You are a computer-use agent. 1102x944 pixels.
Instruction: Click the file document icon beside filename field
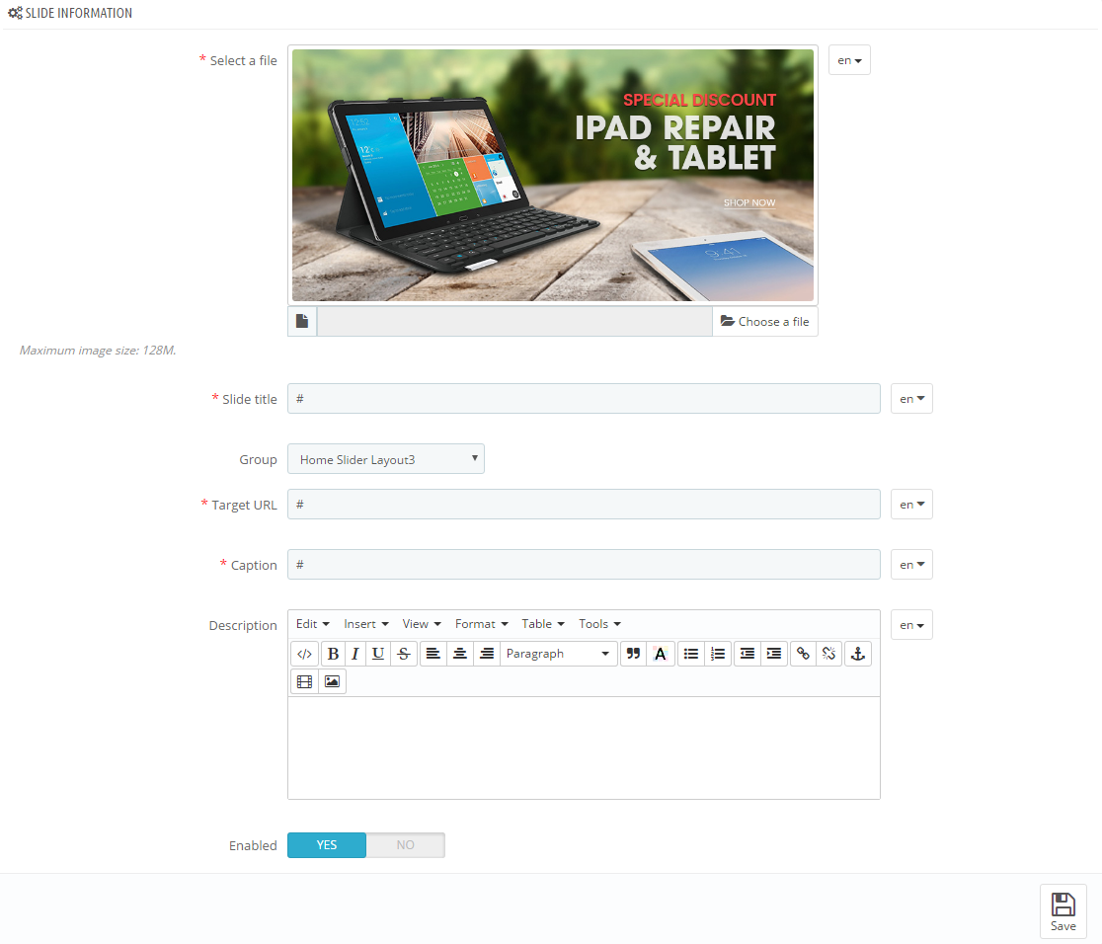[x=302, y=321]
